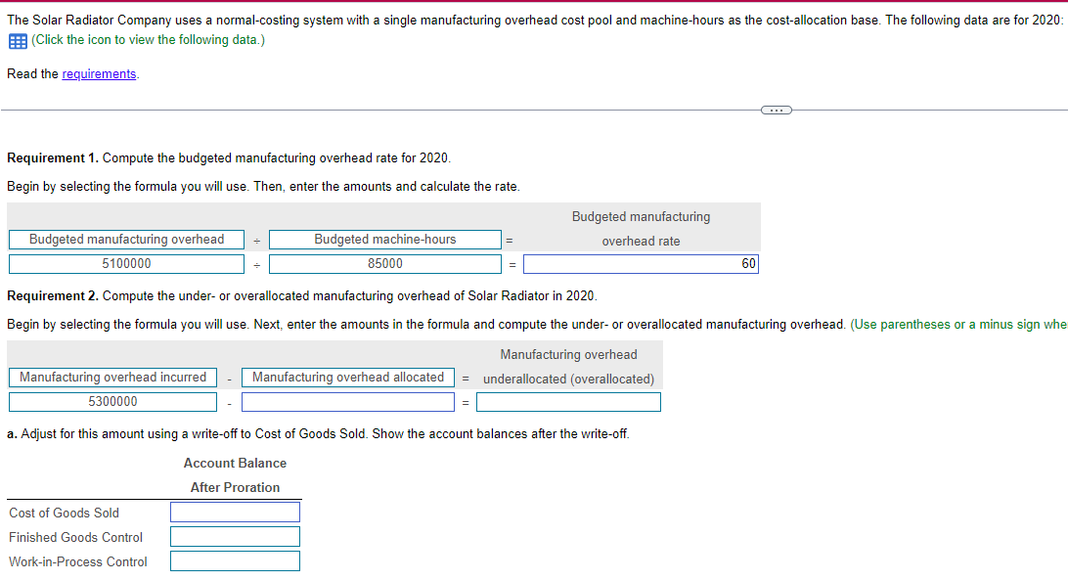Select the Manufacturing overhead allocated formula box
The height and width of the screenshot is (581, 1068).
[x=348, y=377]
